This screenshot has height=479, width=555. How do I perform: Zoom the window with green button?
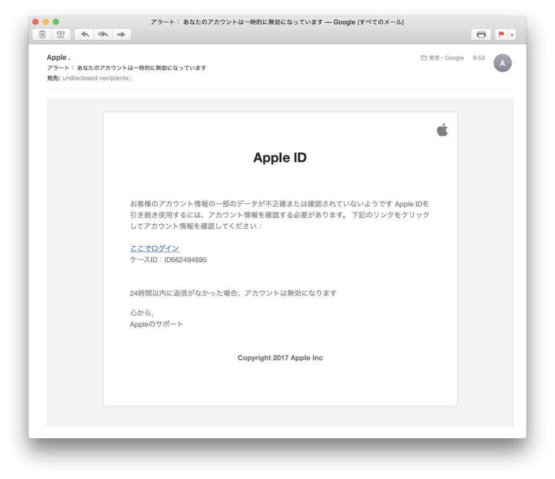[x=56, y=22]
